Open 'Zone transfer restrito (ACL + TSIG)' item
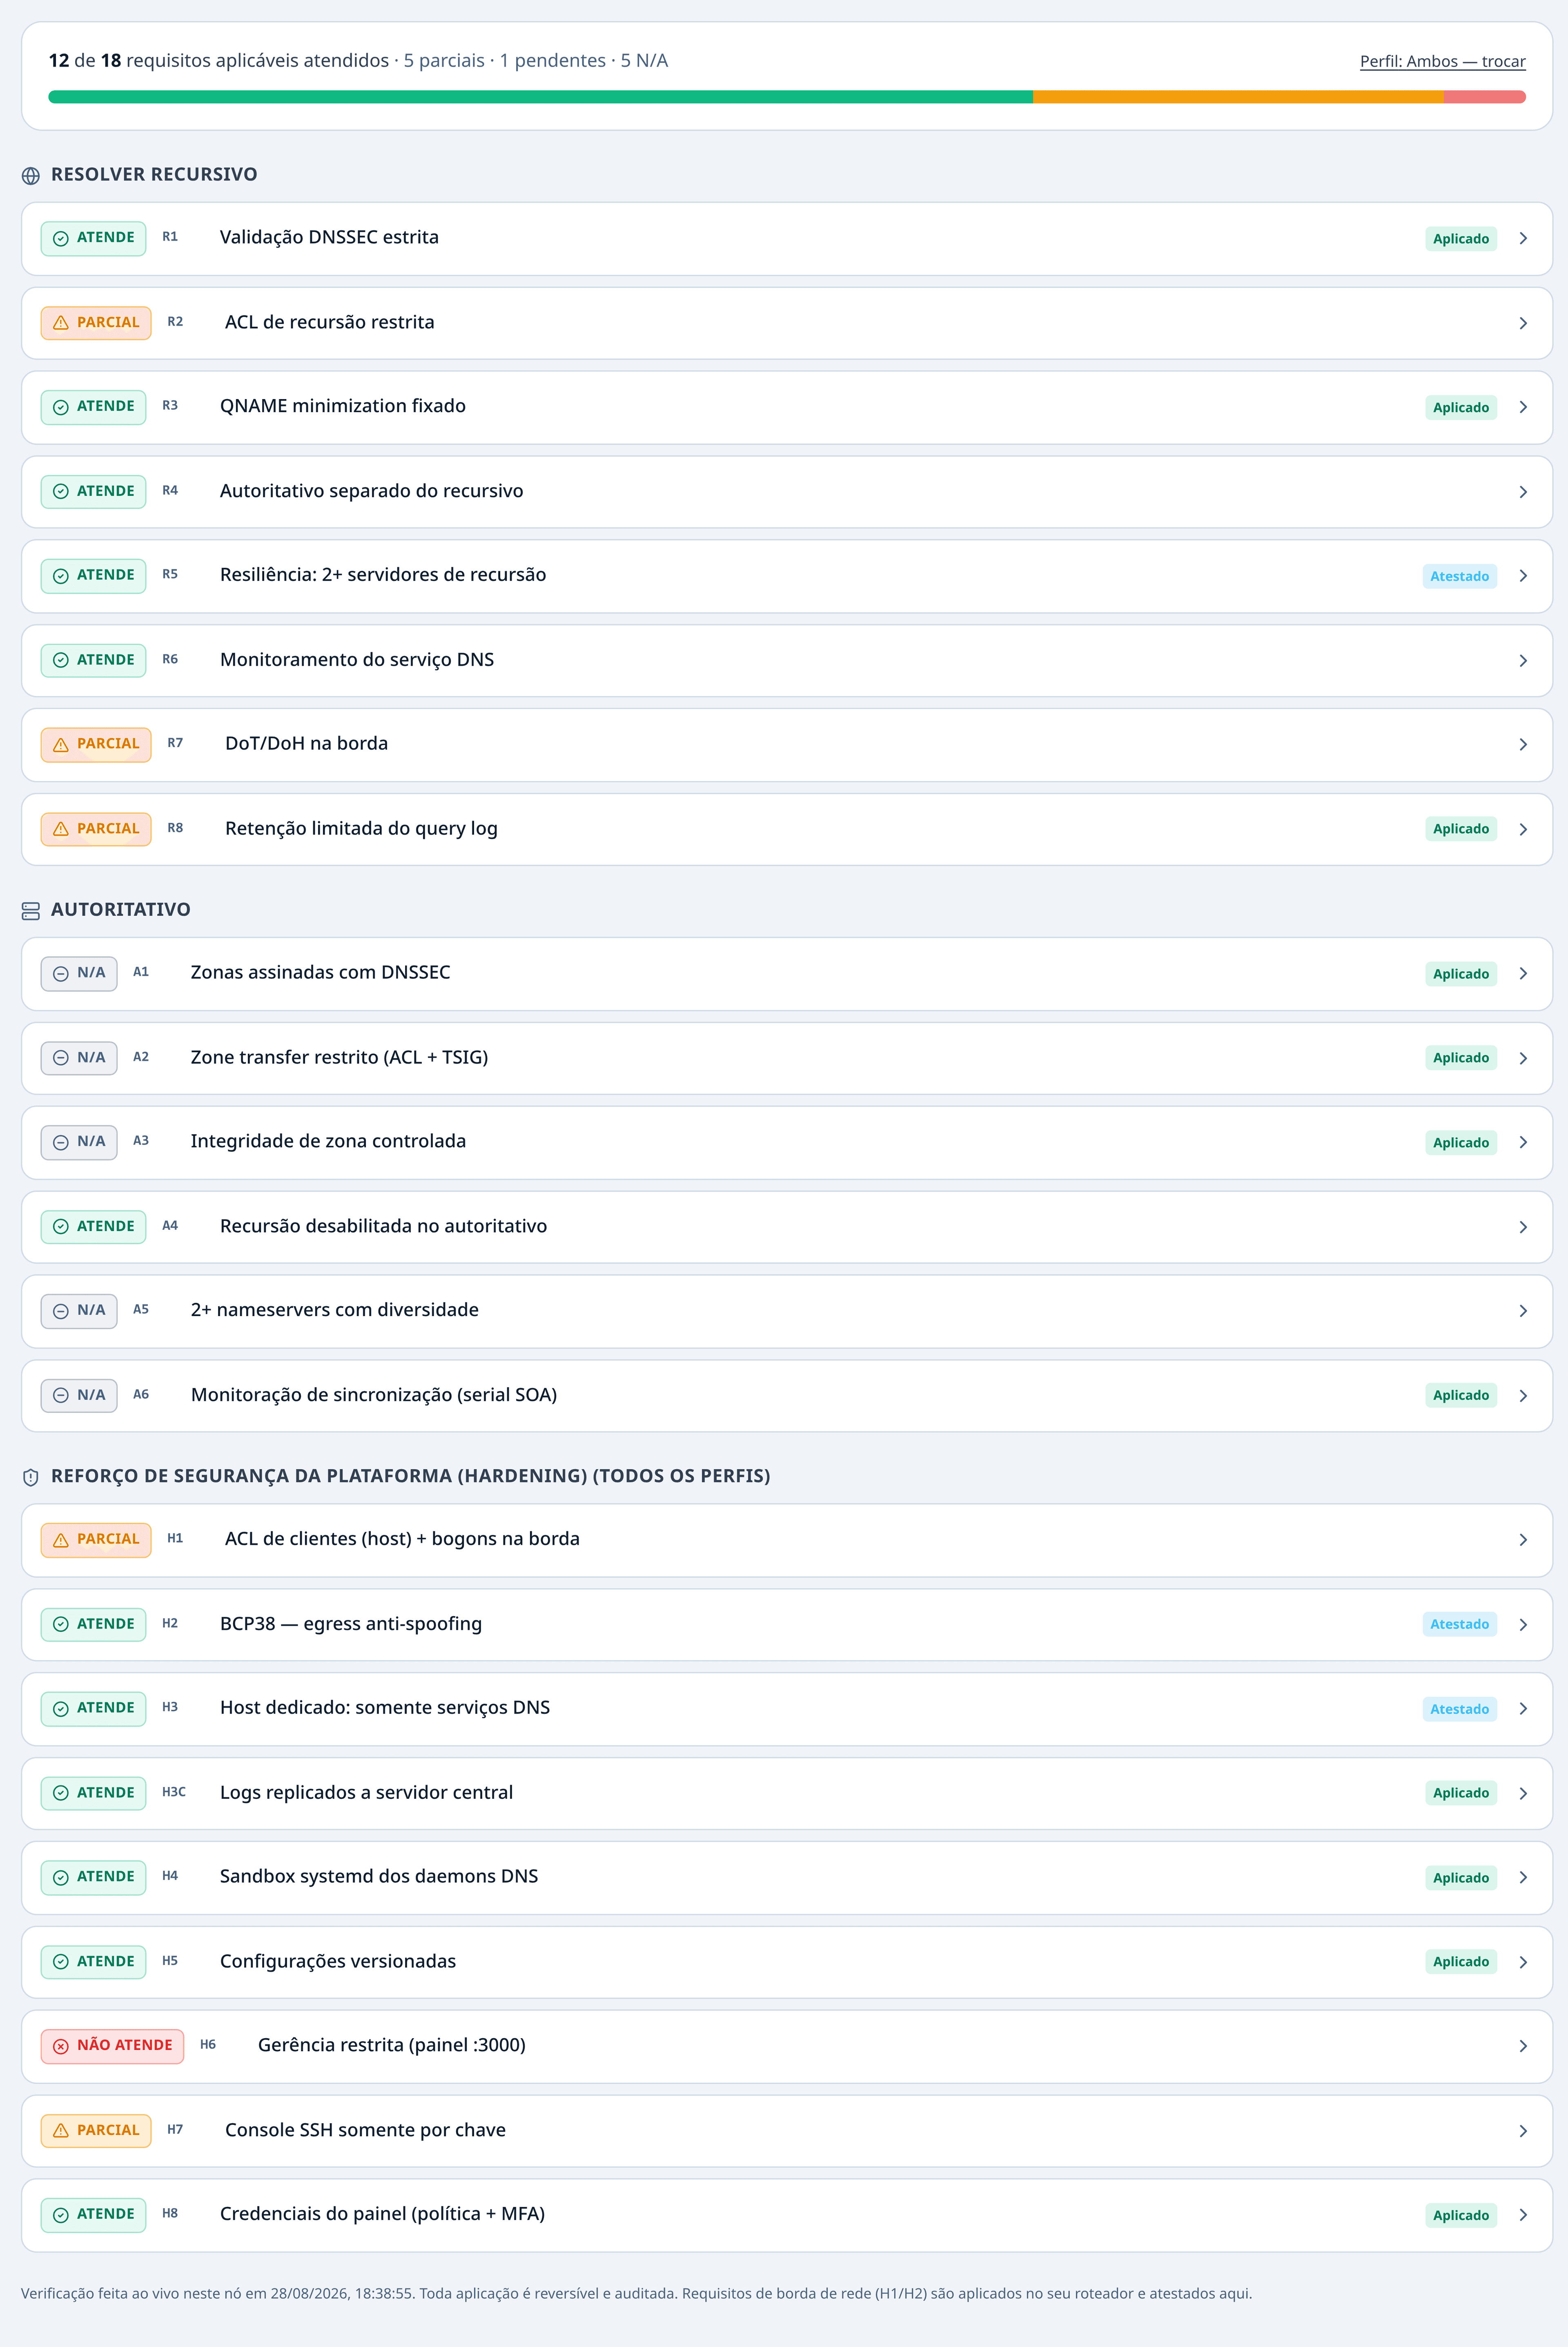The width and height of the screenshot is (1568, 2347). click(787, 1058)
